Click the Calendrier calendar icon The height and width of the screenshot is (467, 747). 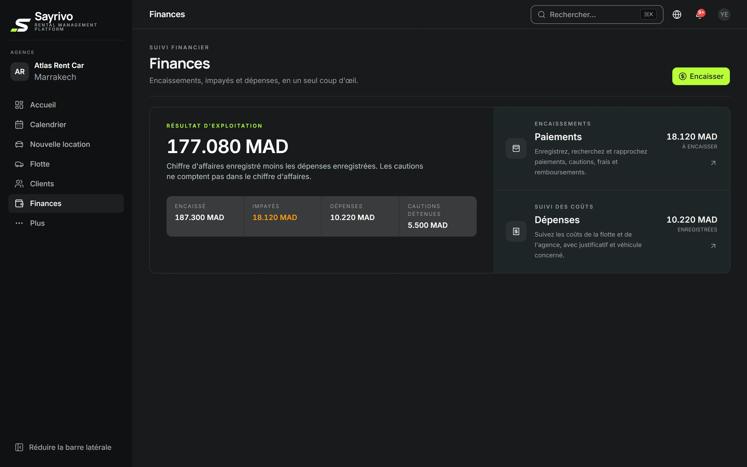point(19,125)
